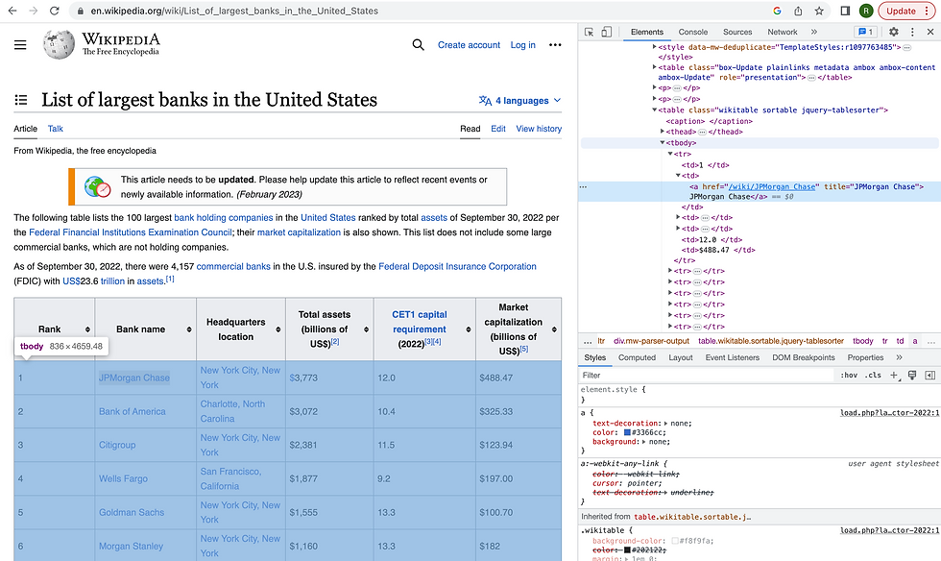The image size is (941, 561).
Task: Open the DevTools kebab customize menu
Action: [912, 32]
